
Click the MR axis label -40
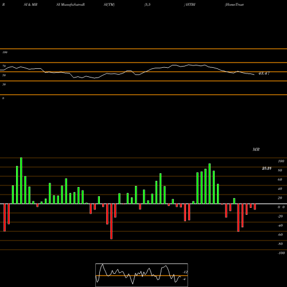pos(280,226)
